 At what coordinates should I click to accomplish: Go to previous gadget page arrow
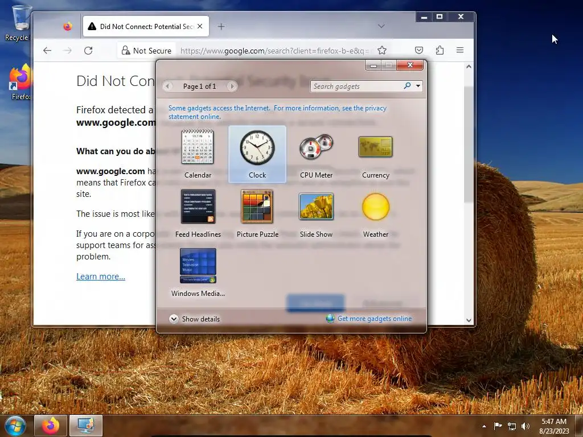(168, 86)
